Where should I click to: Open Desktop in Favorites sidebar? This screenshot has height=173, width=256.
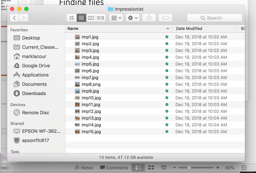[31, 38]
